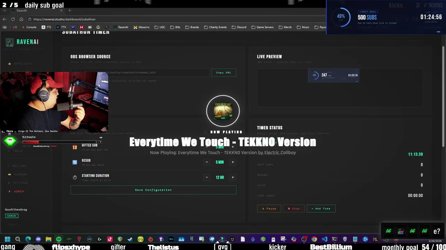Click the 00:00:00 time added value
The image size is (446, 250).
point(415,195)
